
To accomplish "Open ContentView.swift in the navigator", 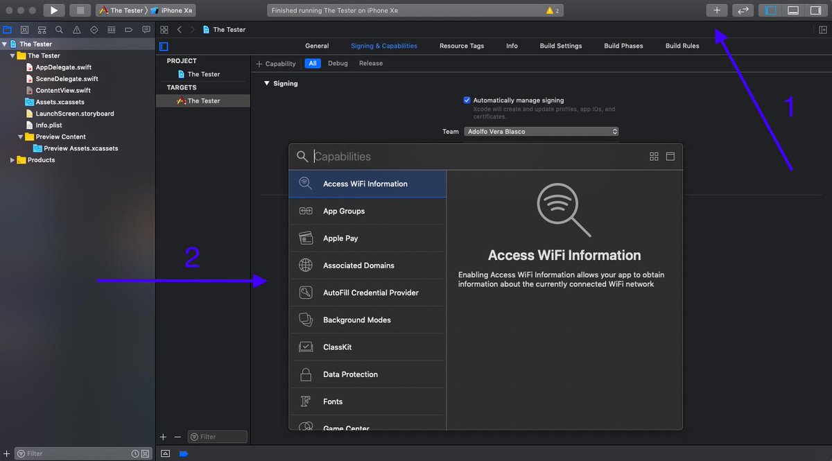I will pos(62,90).
